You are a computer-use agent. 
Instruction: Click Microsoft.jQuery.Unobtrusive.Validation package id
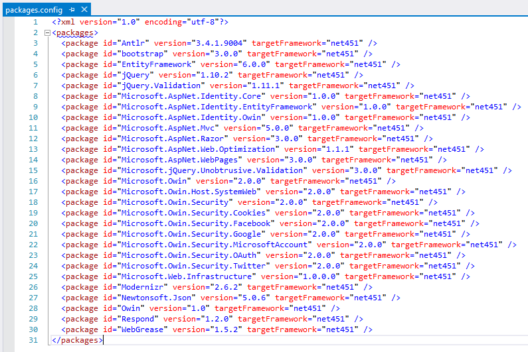(212, 170)
